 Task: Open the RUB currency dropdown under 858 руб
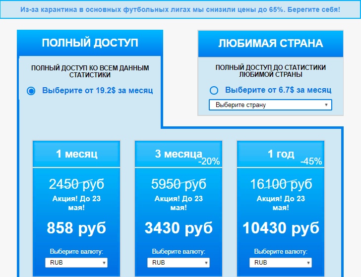76,263
